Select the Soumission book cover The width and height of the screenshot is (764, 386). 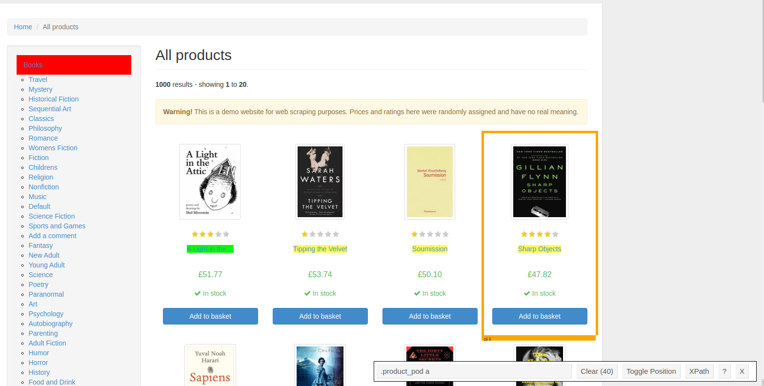430,182
